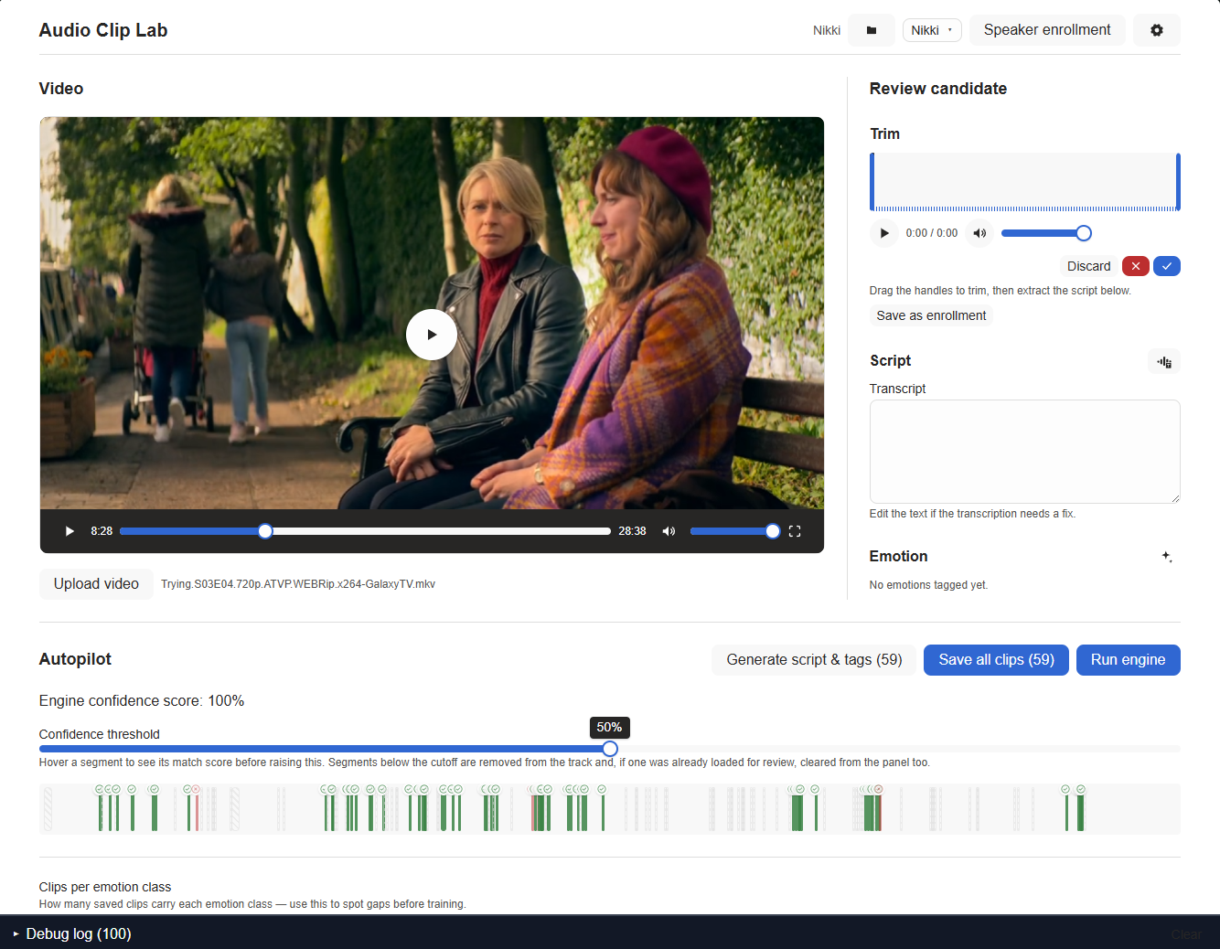Click the Discard label
The image size is (1220, 949).
click(x=1088, y=266)
